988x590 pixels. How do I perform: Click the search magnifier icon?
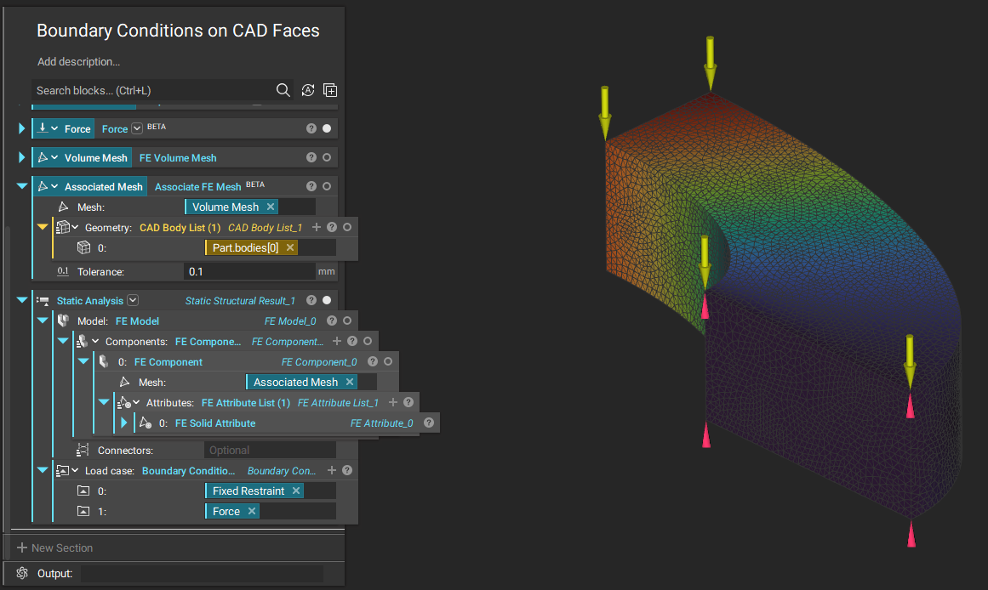(283, 90)
